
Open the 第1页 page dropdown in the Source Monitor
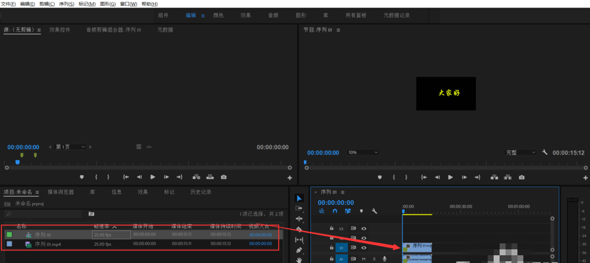point(70,147)
